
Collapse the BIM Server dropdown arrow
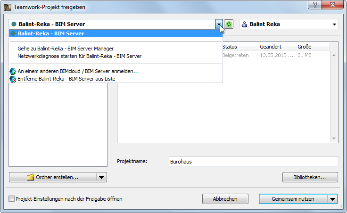point(219,24)
